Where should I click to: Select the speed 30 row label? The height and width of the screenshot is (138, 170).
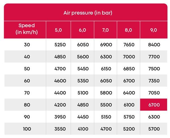(x=27, y=45)
